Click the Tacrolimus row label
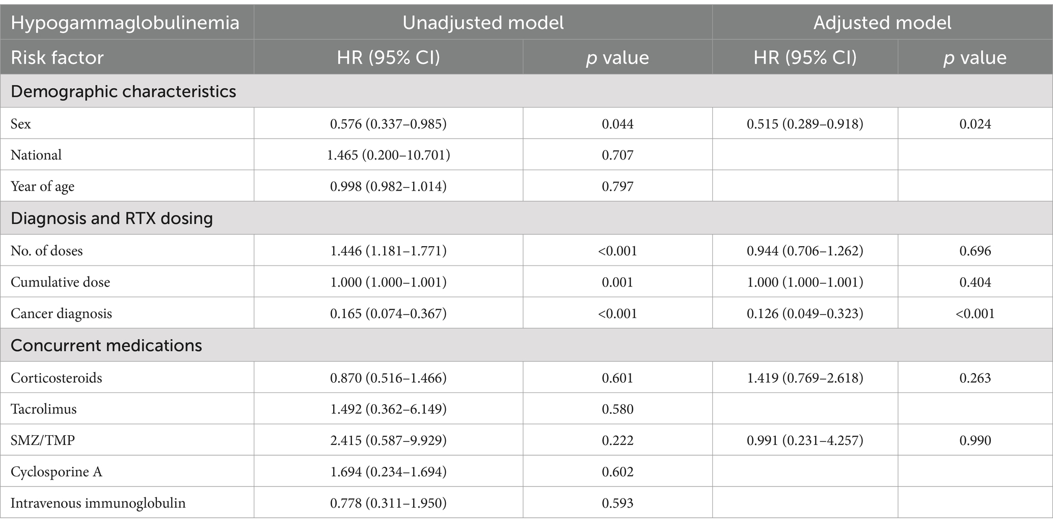Image resolution: width=1053 pixels, height=527 pixels. (x=43, y=409)
